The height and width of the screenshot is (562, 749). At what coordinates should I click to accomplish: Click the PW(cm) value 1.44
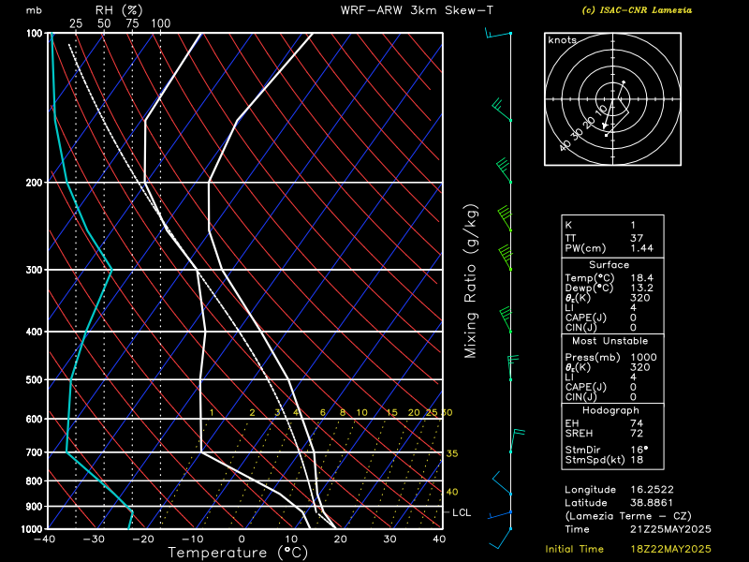tap(641, 248)
